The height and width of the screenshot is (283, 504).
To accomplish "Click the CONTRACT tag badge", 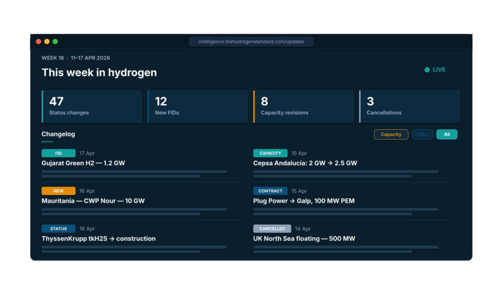I will (270, 191).
